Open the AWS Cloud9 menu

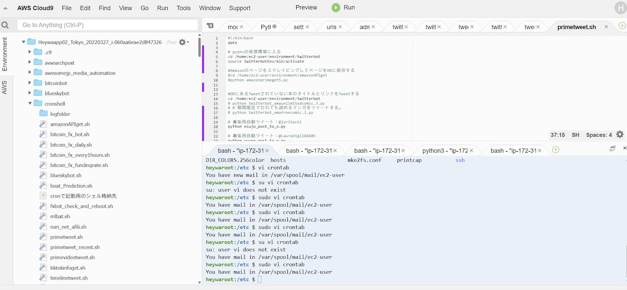point(36,8)
